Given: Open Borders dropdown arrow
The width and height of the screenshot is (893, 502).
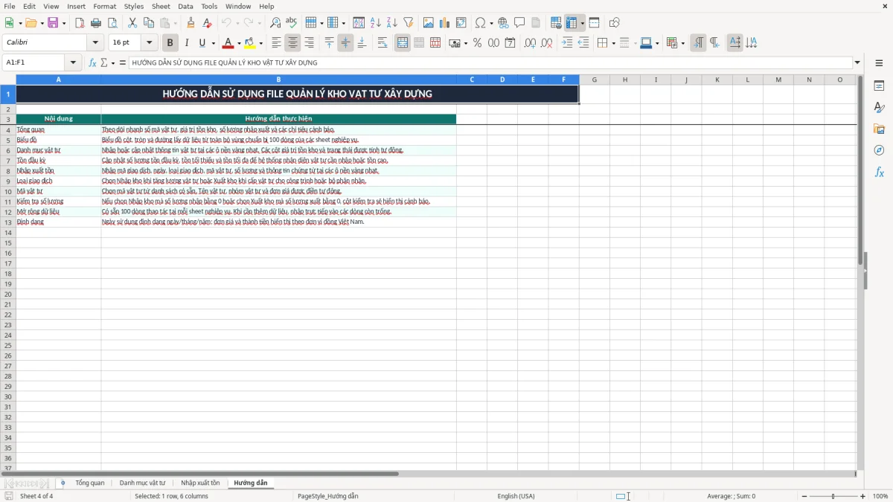Looking at the screenshot, I should click(x=613, y=43).
